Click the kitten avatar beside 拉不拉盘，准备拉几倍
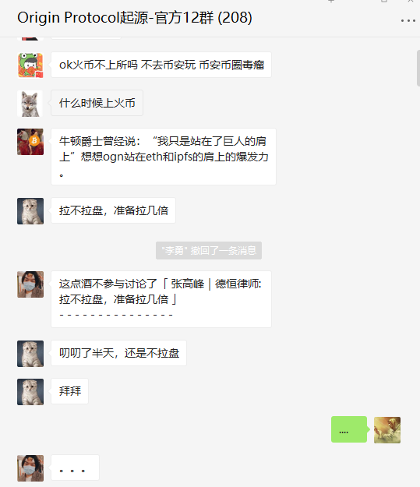The image size is (420, 487). tap(30, 211)
